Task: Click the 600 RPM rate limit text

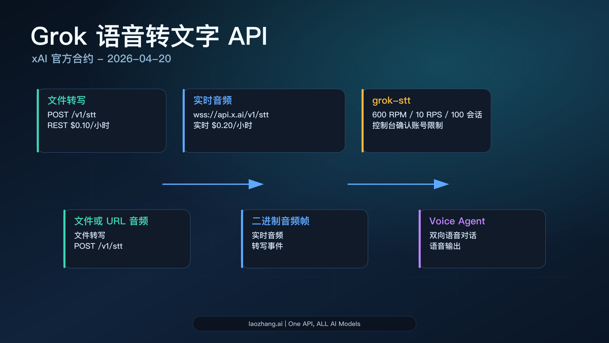Action: pyautogui.click(x=427, y=115)
